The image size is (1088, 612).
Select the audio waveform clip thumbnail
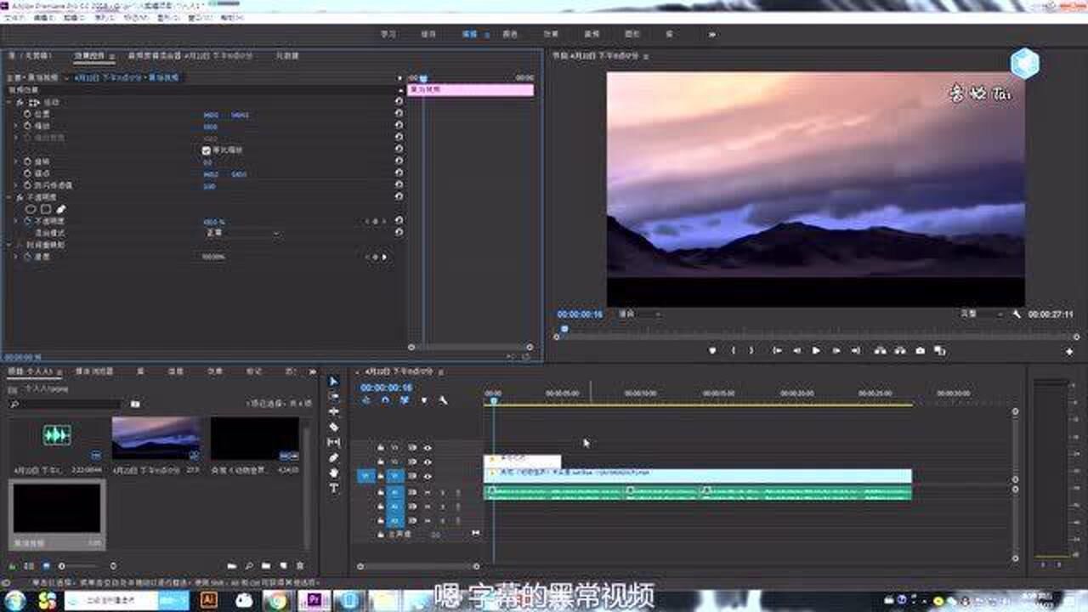point(57,436)
